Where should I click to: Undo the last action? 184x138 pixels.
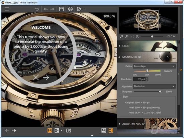[45, 9]
